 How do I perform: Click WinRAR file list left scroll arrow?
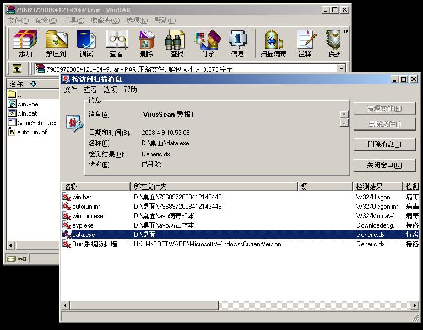point(10,245)
